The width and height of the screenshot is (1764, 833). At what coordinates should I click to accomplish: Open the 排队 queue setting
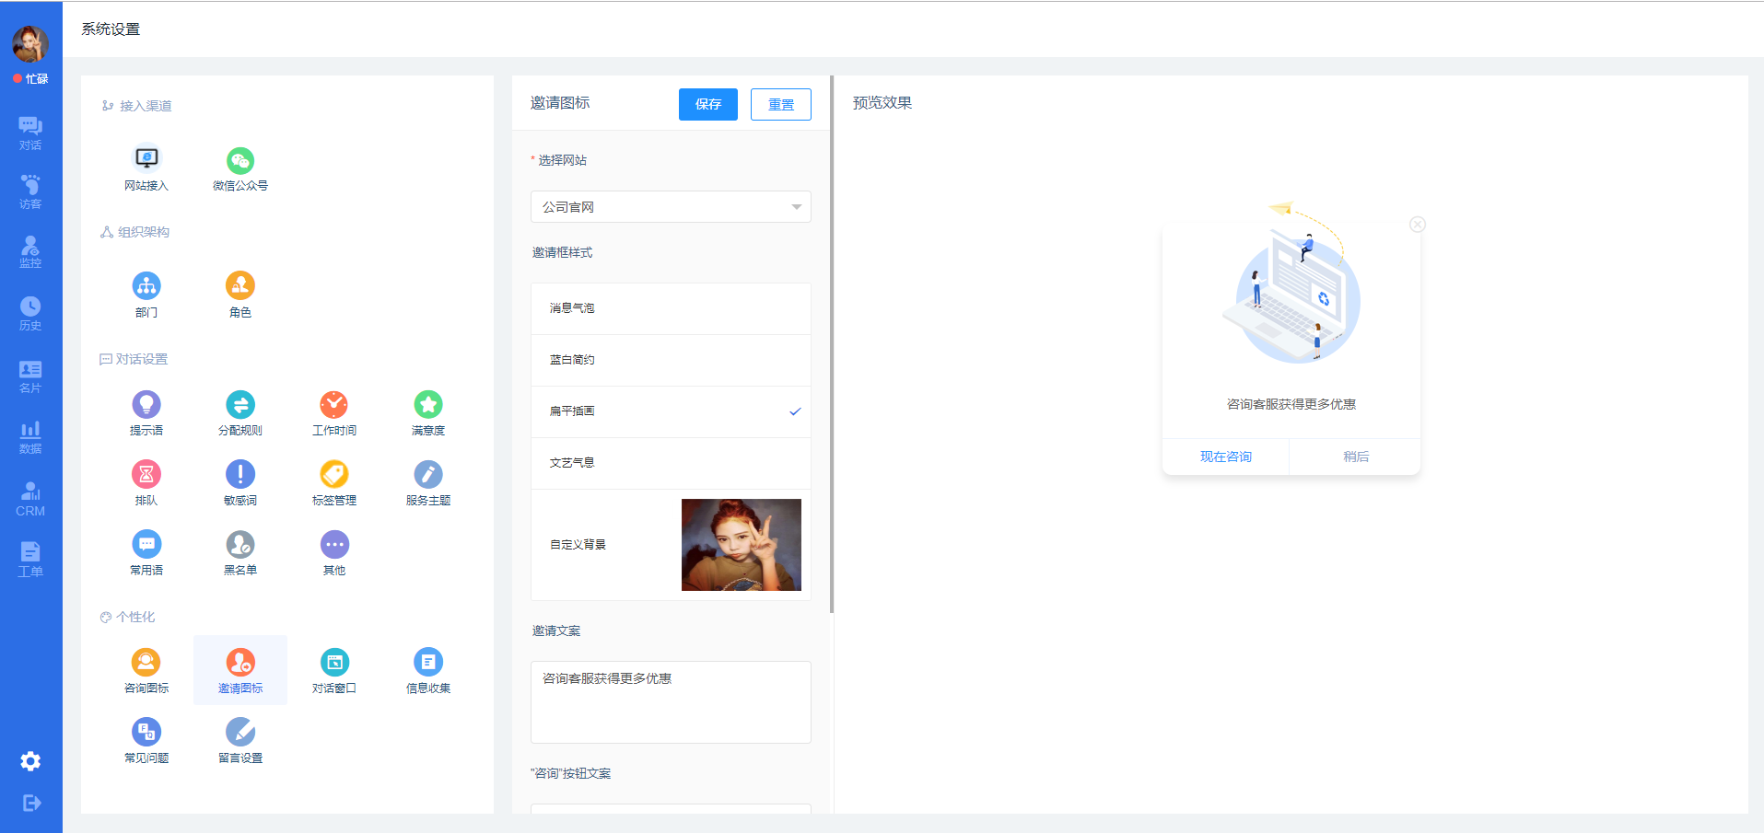[x=146, y=483]
